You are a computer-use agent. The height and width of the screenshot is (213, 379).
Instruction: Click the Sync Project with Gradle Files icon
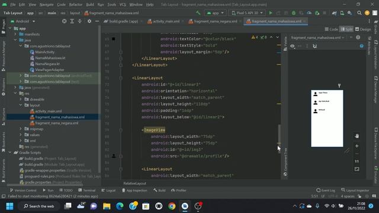click(x=334, y=13)
